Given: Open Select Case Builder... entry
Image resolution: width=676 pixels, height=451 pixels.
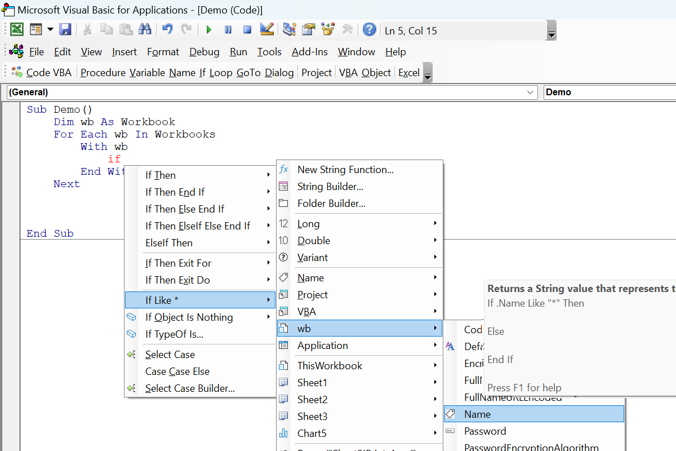Looking at the screenshot, I should click(200, 388).
